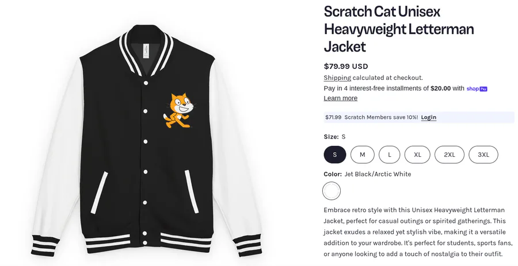
Task: Click Learn more about Shop Pay installments
Action: tap(341, 98)
